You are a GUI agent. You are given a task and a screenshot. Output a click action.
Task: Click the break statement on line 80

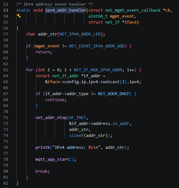(42, 171)
